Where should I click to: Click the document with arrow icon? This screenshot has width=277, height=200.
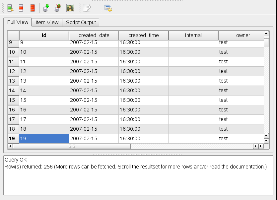87,8
